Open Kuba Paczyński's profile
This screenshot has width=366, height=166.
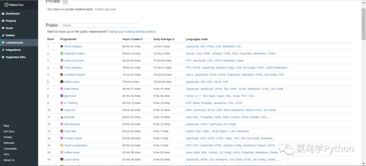click(74, 60)
